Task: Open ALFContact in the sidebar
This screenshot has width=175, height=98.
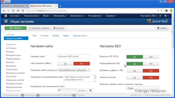Action: [11, 48]
